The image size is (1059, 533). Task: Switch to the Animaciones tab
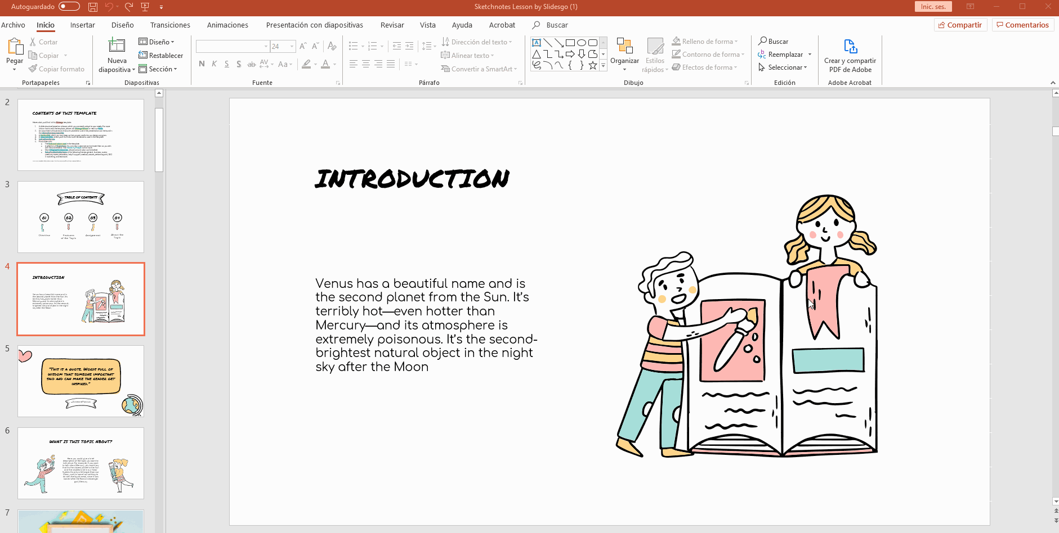pyautogui.click(x=227, y=25)
